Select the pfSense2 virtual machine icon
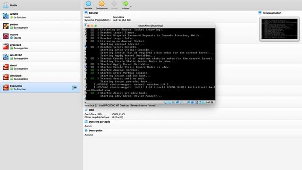 tap(6, 46)
